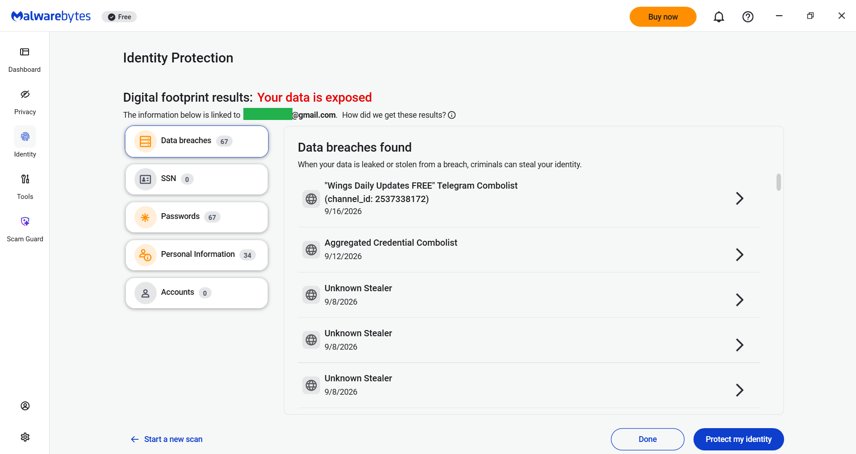Click the Protect my identity button

739,439
